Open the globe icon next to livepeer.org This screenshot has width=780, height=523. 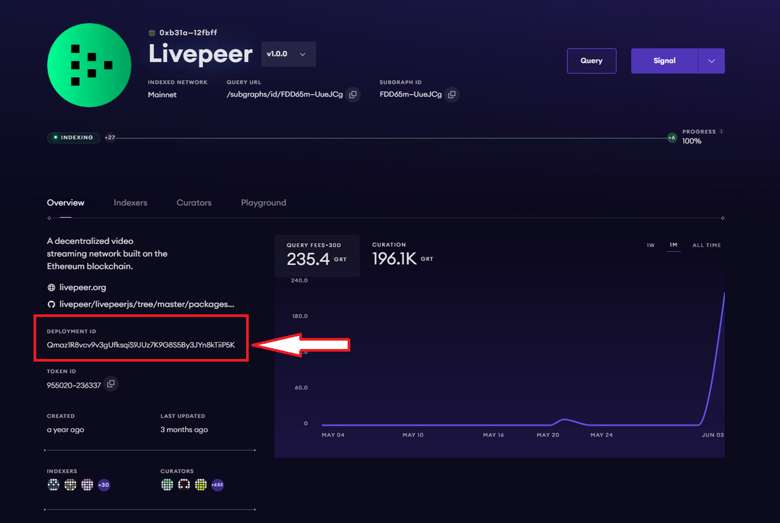pyautogui.click(x=51, y=288)
